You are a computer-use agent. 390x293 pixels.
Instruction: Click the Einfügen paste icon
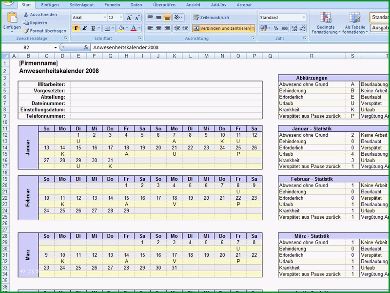coord(12,18)
